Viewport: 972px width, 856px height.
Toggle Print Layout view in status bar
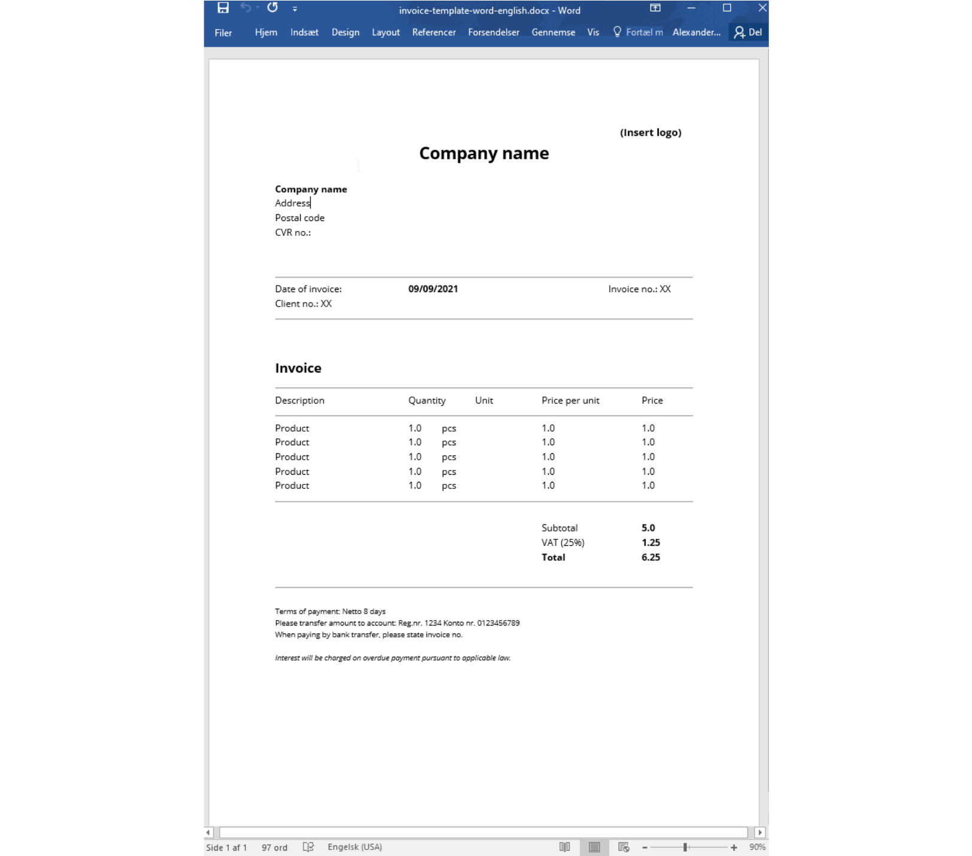594,847
